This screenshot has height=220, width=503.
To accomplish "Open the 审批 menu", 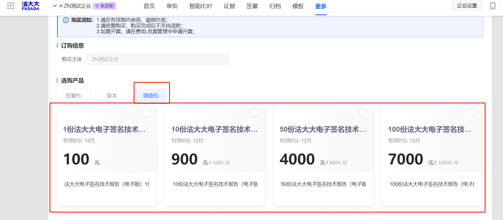I will point(172,6).
